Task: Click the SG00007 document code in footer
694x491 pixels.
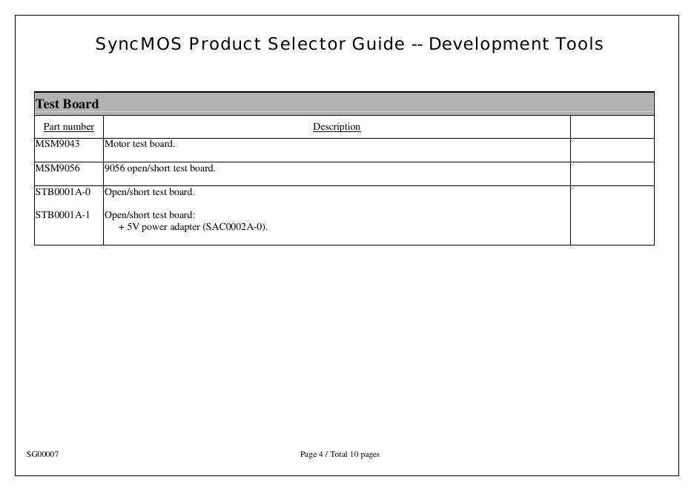Action: click(x=43, y=454)
